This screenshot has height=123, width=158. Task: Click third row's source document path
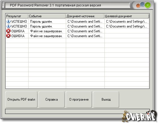(85, 31)
